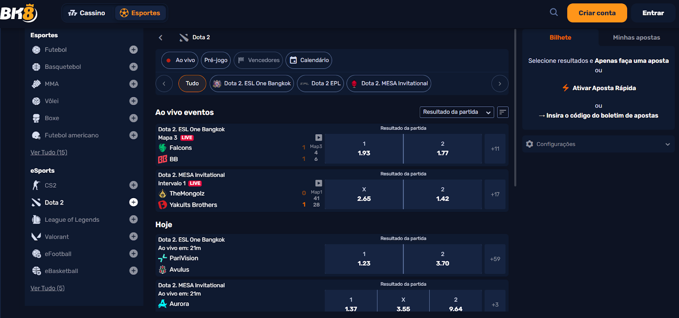Expand CS2 with its plus button
Screen dimensions: 679x318
133,185
